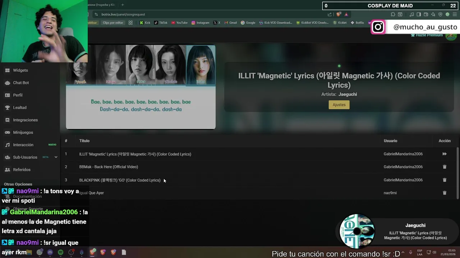Open the Gmail bookmark
The image size is (460, 258).
[230, 23]
